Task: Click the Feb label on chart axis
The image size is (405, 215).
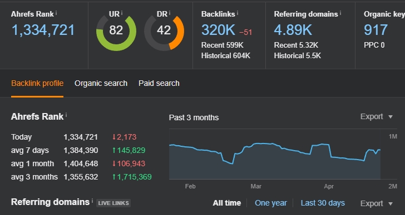Action: [190, 186]
